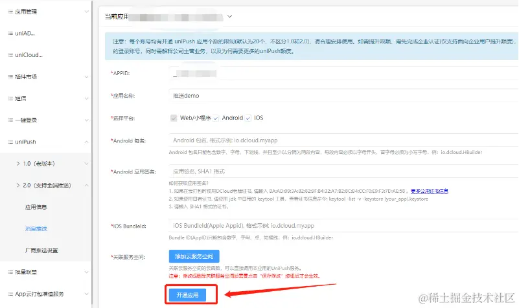Click the 如何获取应用签名? help text

coord(189,183)
